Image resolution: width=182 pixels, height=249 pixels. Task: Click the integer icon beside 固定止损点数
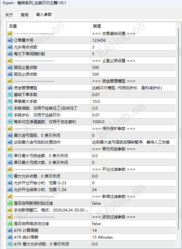click(x=10, y=74)
